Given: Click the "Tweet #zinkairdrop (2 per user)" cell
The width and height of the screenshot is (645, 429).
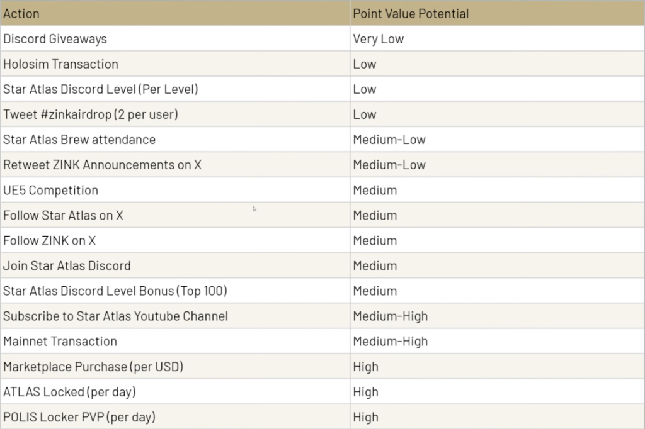Looking at the screenshot, I should [91, 114].
